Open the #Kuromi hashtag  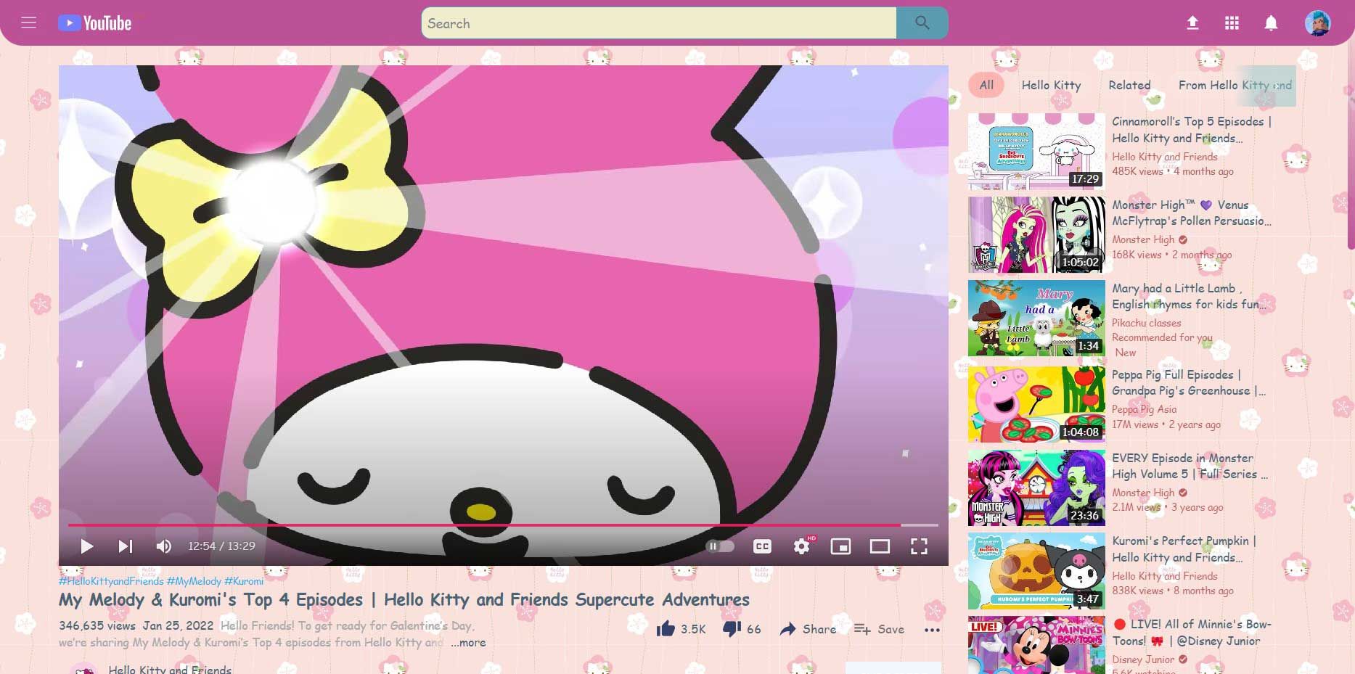coord(244,581)
